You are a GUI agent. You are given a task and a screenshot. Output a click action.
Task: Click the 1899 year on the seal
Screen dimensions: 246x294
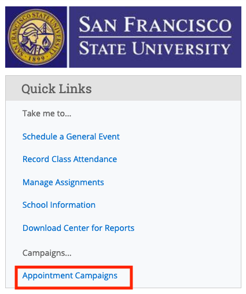[x=36, y=58]
